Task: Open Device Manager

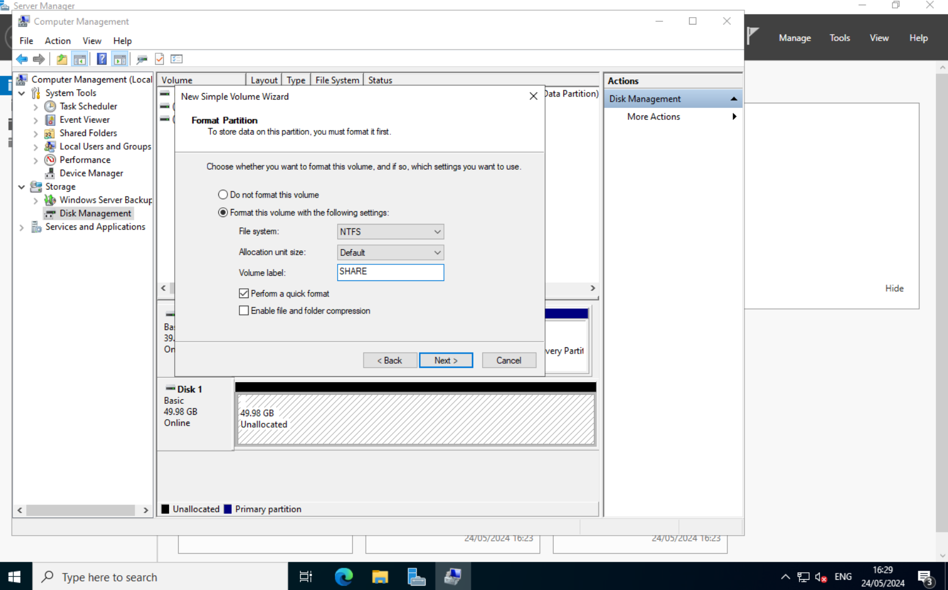Action: coord(91,173)
